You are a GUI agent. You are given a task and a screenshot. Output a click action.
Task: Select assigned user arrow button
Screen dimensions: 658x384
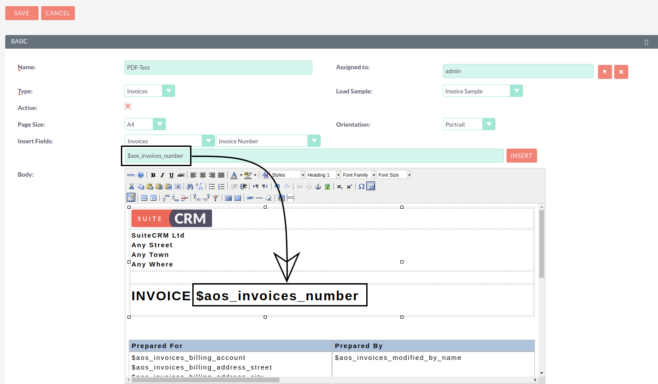(605, 72)
